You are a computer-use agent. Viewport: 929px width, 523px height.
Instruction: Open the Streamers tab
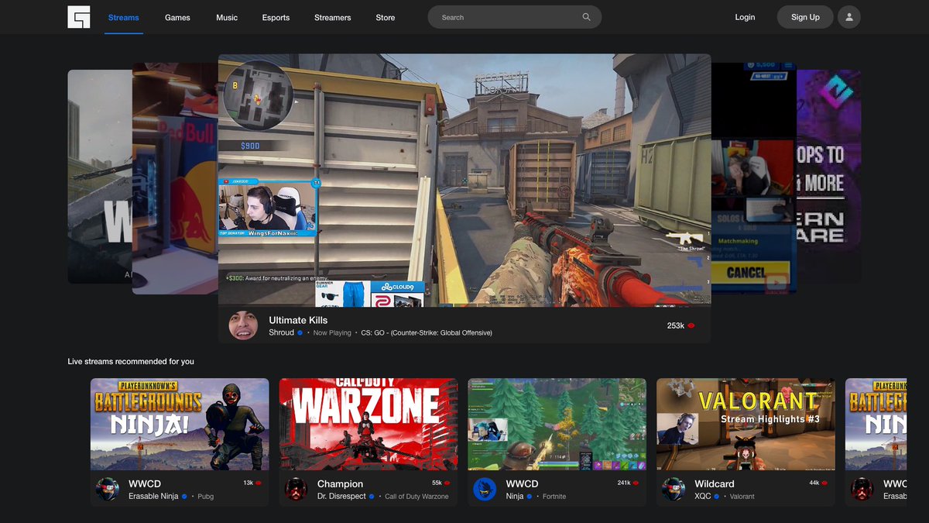click(333, 17)
